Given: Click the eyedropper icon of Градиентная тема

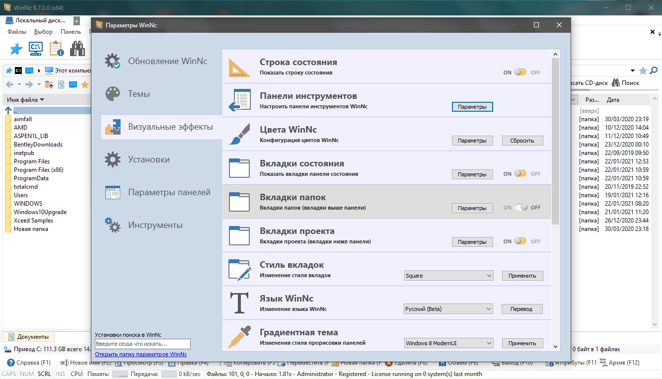Looking at the screenshot, I should tap(239, 337).
